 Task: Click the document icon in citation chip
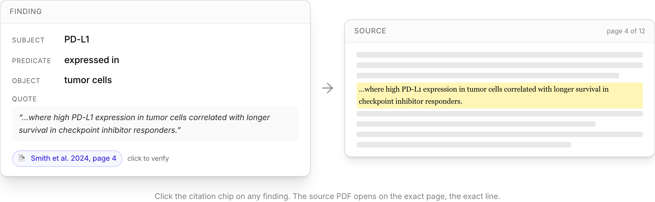(x=22, y=158)
